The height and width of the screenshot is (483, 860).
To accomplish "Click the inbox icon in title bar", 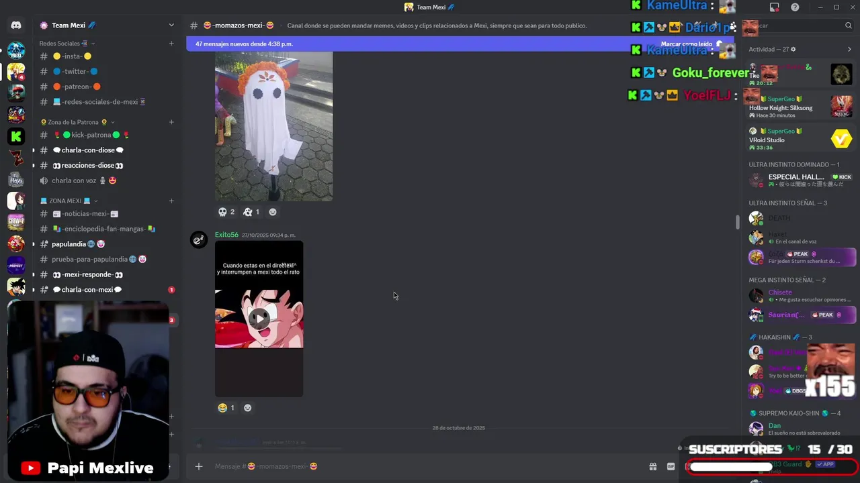I will click(775, 7).
